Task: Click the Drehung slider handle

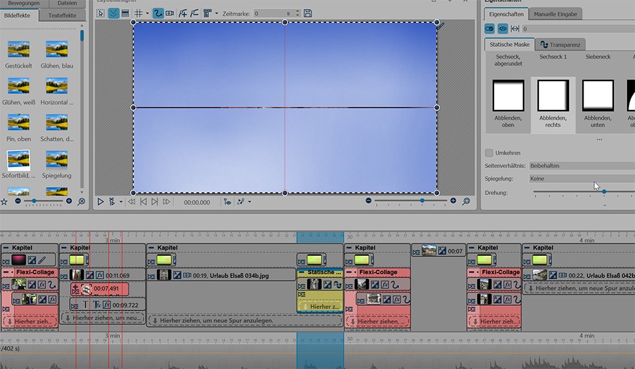Action: 604,192
